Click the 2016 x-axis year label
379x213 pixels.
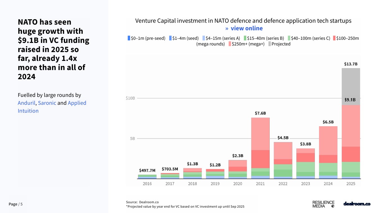(x=147, y=184)
